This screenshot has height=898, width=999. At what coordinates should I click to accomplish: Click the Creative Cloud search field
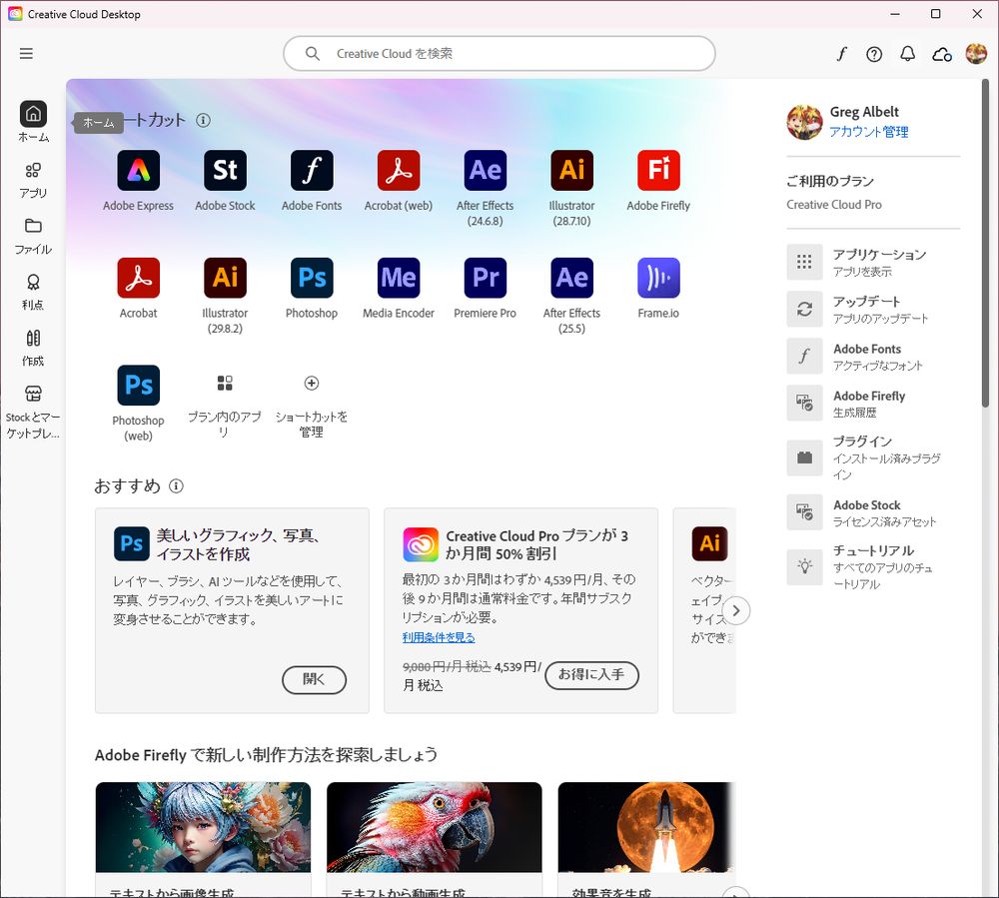499,54
